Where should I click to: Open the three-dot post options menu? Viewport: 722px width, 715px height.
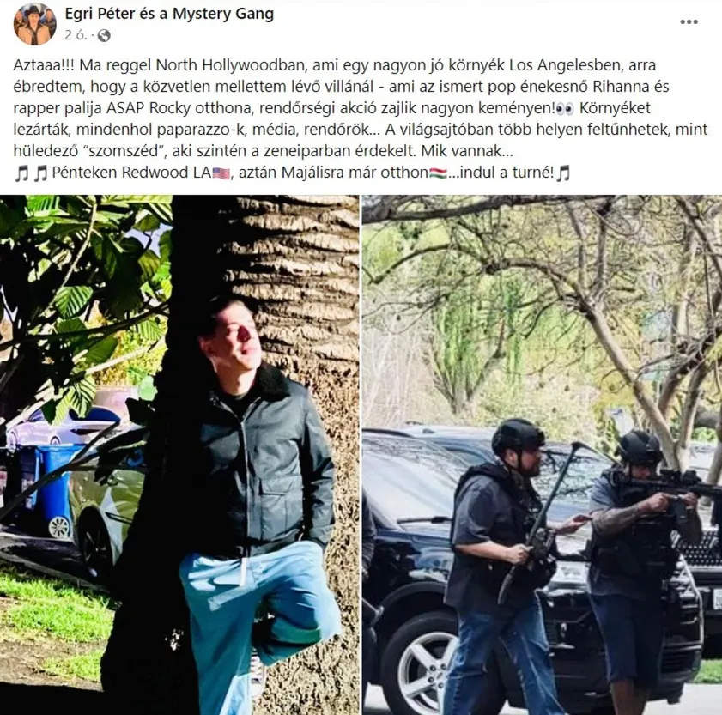click(x=689, y=21)
